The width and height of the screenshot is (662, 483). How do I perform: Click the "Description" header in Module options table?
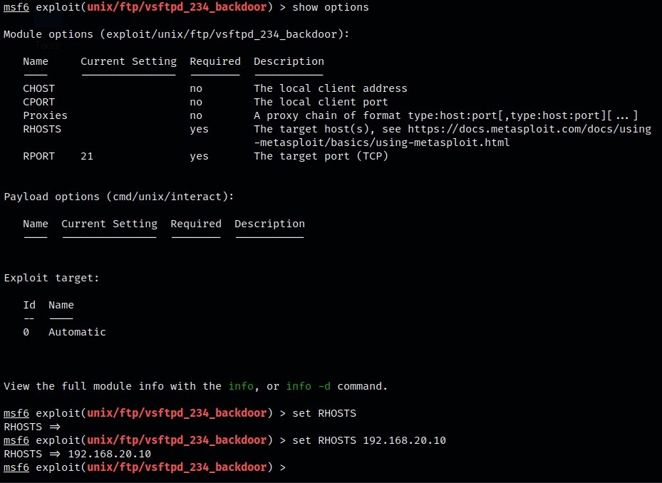coord(289,61)
